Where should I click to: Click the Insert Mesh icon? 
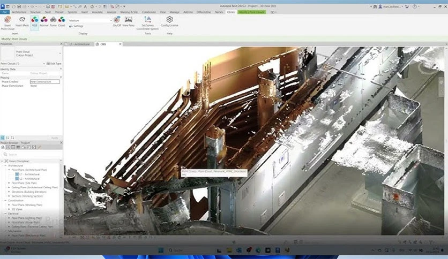(22, 21)
